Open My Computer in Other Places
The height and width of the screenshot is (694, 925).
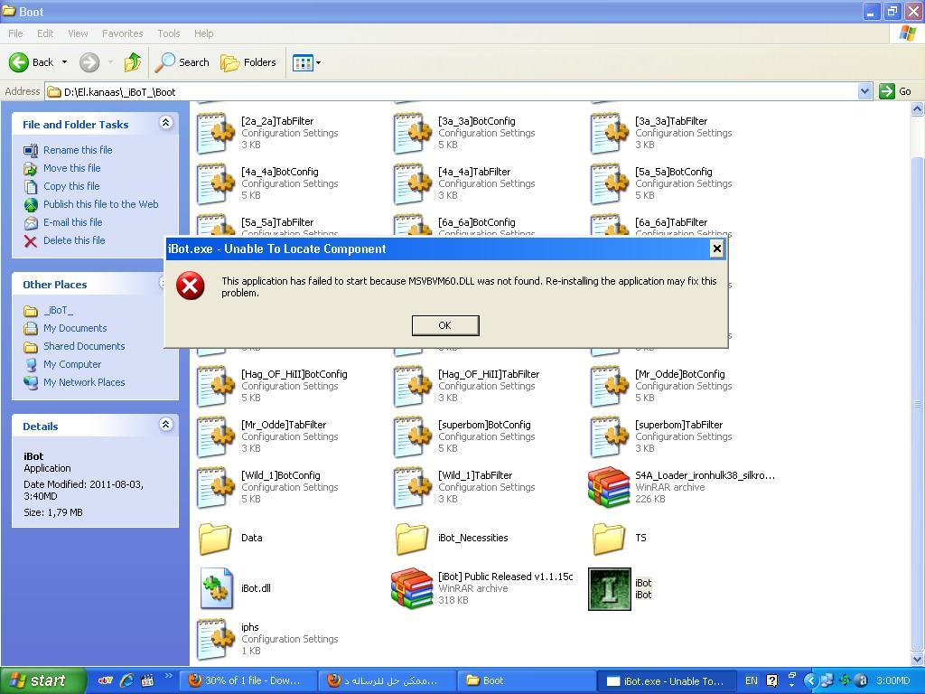[72, 364]
